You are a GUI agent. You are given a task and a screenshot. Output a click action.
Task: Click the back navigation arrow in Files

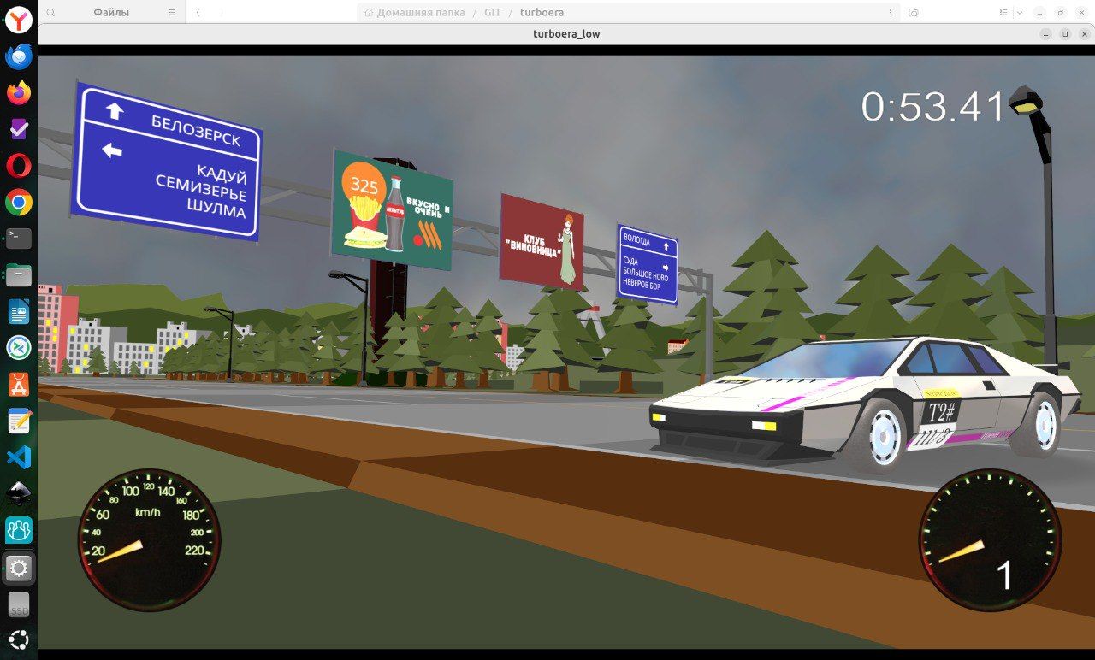tap(198, 13)
